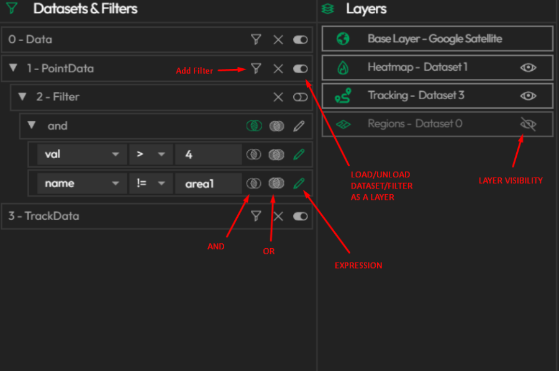Click the OR icon on the name condition
Screen dimensions: 559x371
pos(276,183)
